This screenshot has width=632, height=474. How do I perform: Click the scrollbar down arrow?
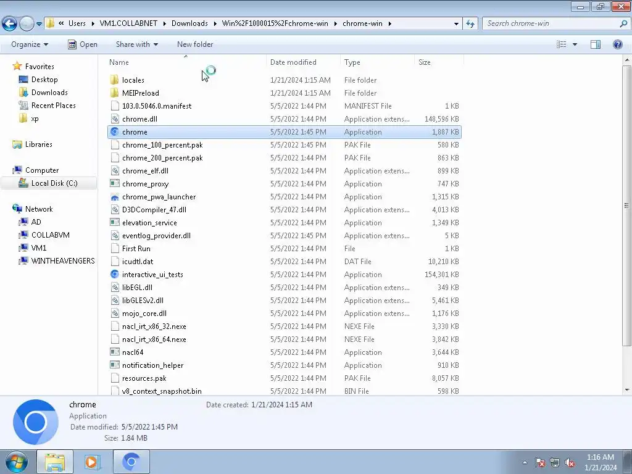click(626, 390)
